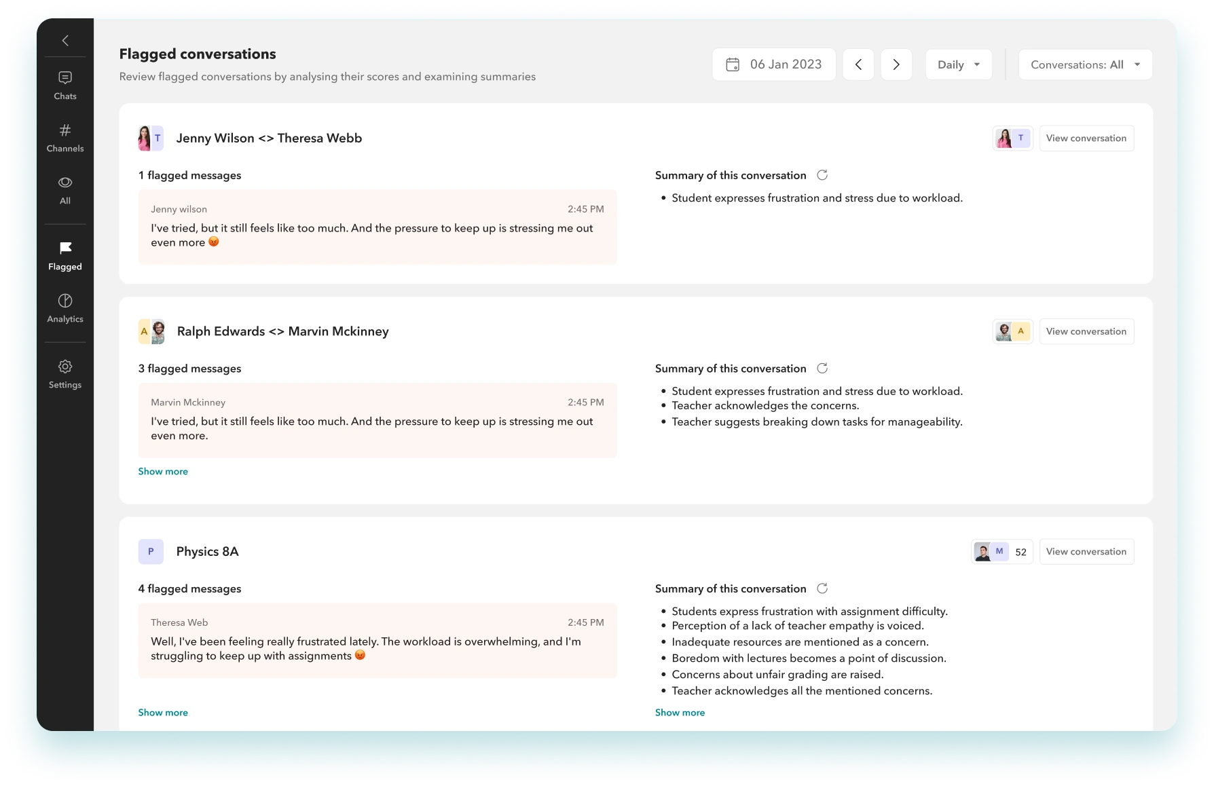Open Analytics from the sidebar

[x=65, y=308]
